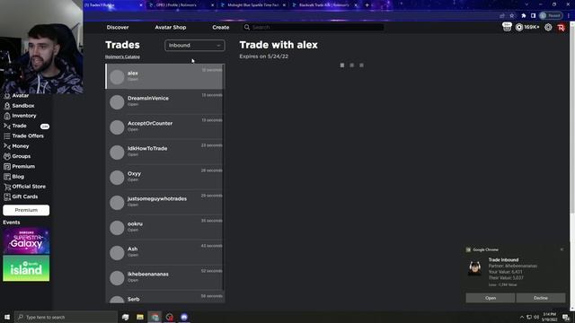Open the Blog sidebar icon
The height and width of the screenshot is (323, 575).
(7, 177)
